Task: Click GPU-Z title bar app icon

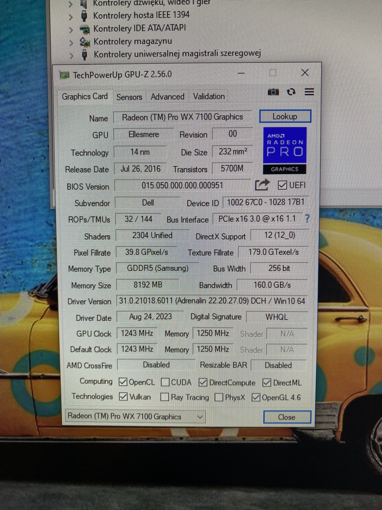Action: (64, 75)
